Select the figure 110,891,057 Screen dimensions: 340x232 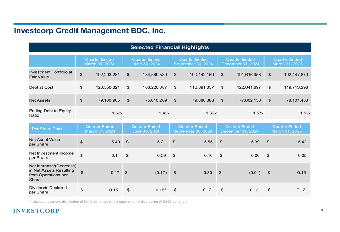click(202, 87)
